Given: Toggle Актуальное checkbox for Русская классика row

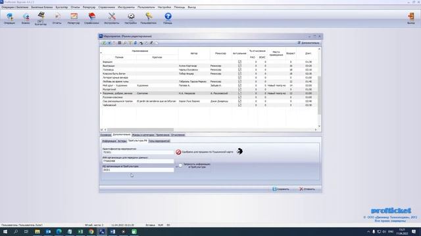Looking at the screenshot, I should pyautogui.click(x=239, y=98).
